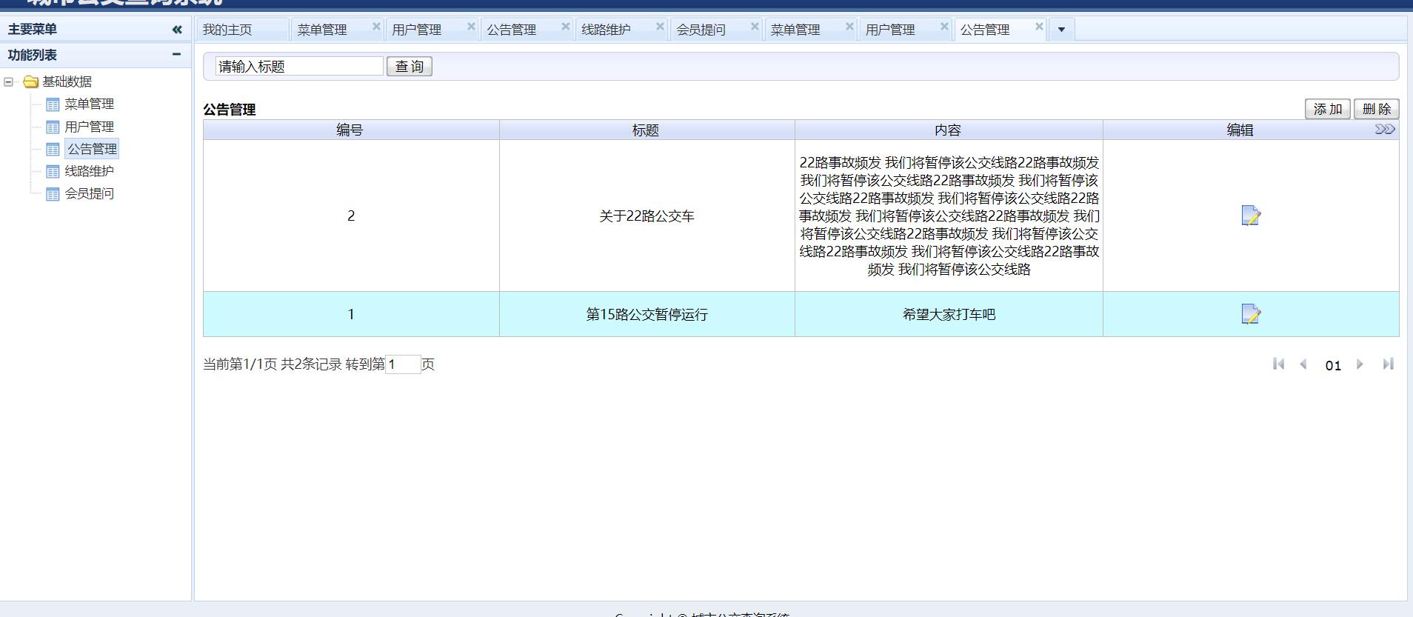Click the 会员提问 tree table icon
The width and height of the screenshot is (1413, 617).
point(53,194)
